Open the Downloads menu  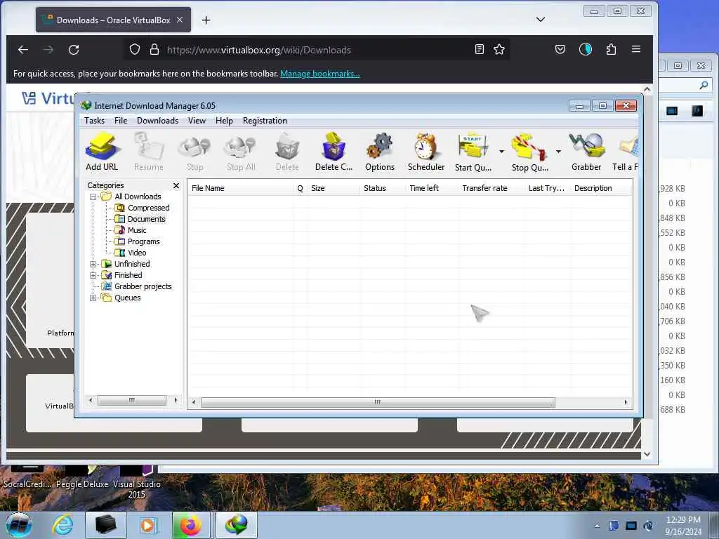point(157,121)
